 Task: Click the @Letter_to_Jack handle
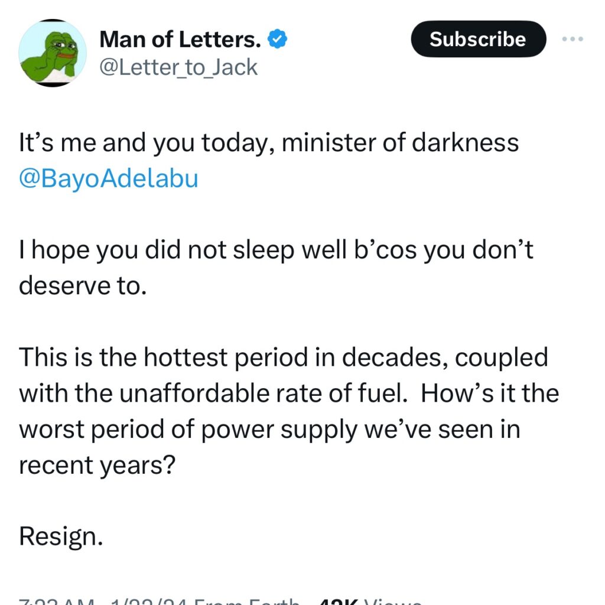coord(178,67)
